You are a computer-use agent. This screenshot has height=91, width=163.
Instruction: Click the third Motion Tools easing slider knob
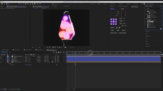click(117, 16)
